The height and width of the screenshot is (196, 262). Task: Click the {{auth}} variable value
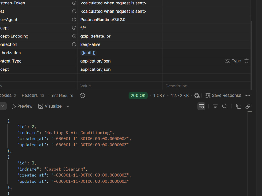point(88,53)
